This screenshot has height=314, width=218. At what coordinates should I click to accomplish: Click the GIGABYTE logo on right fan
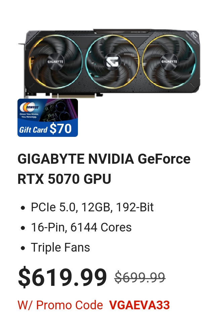pyautogui.click(x=169, y=61)
